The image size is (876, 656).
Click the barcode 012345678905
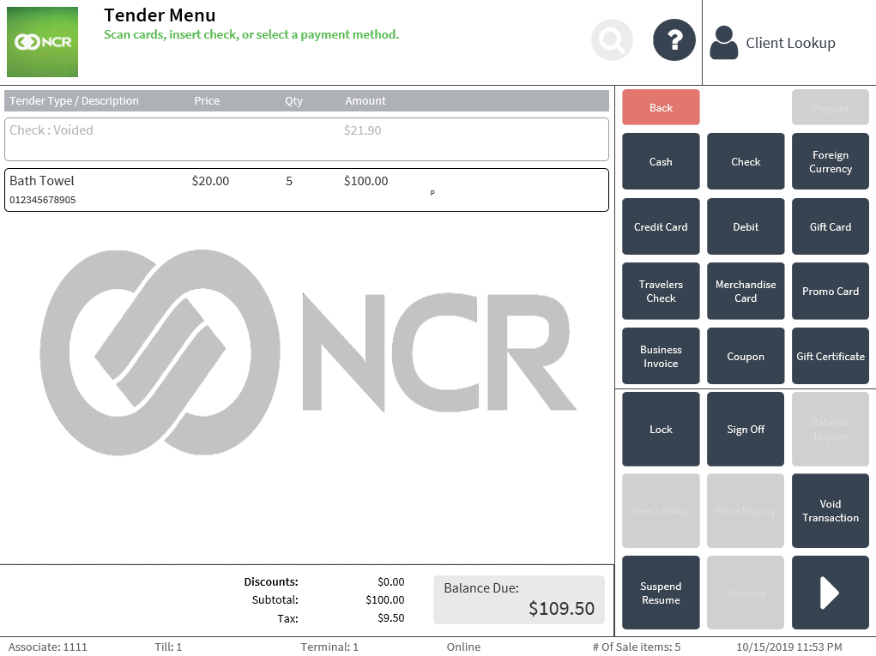[x=42, y=200]
